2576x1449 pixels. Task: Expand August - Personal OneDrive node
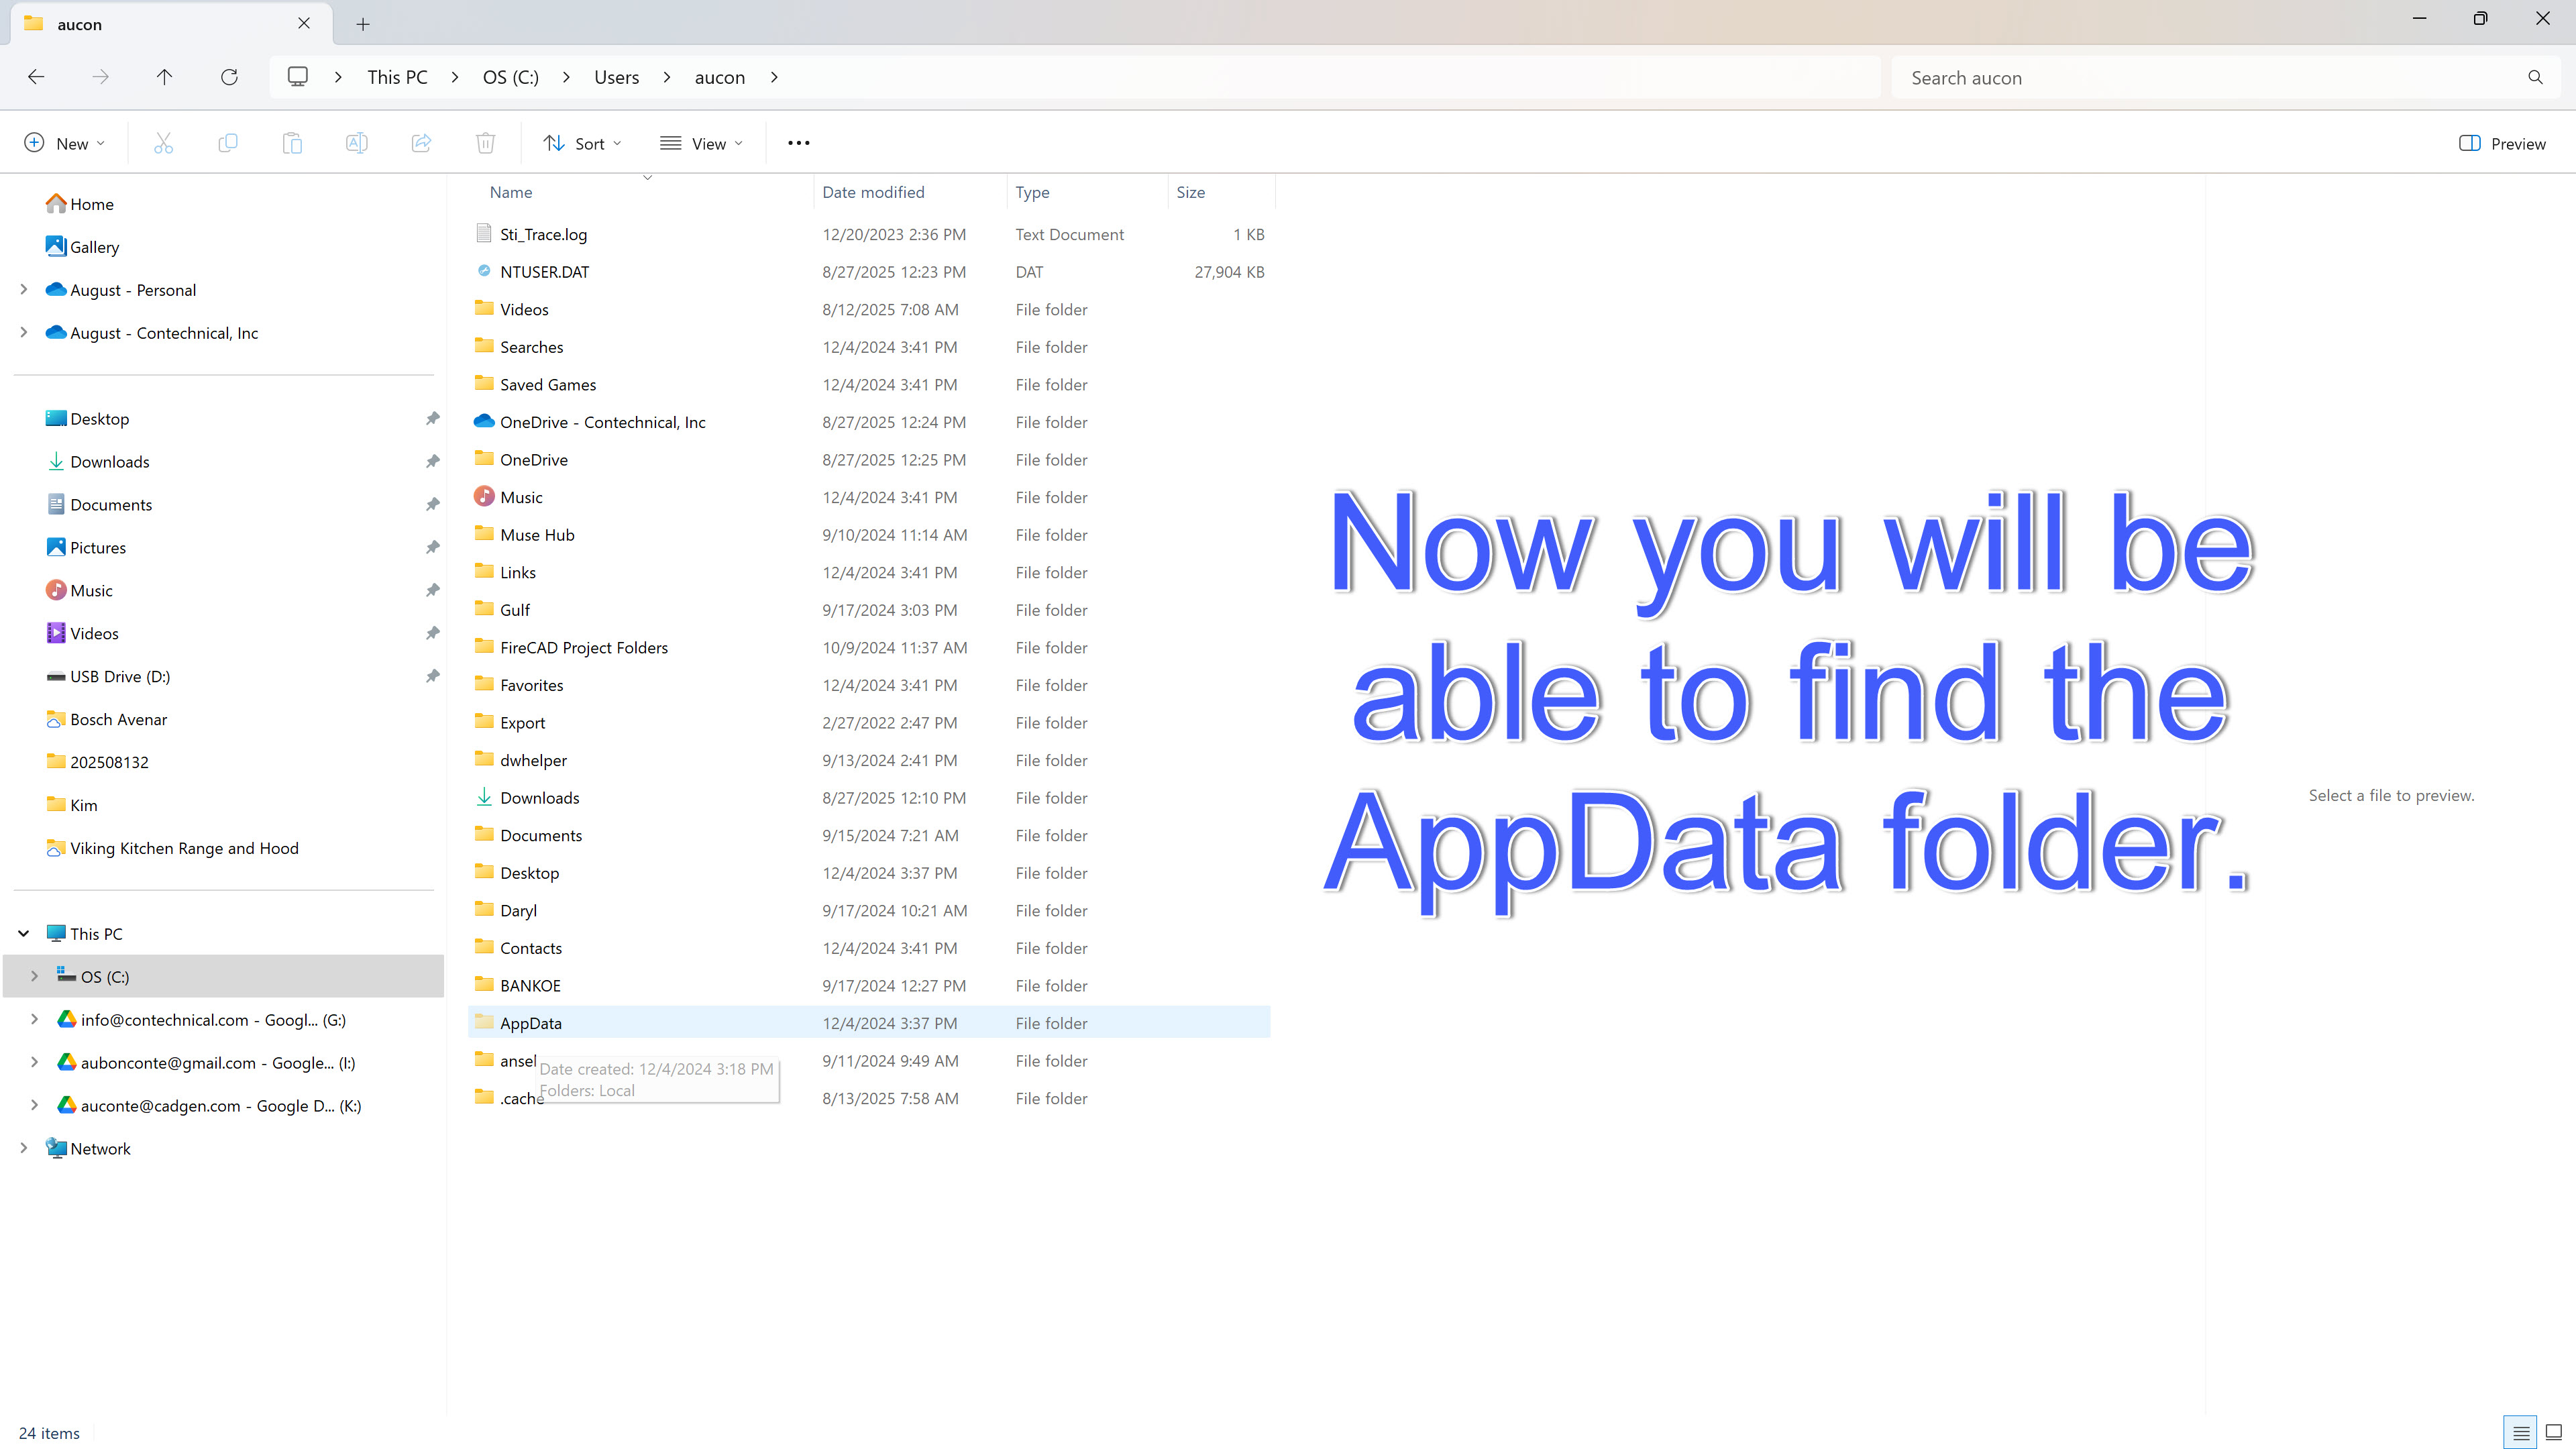pyautogui.click(x=24, y=290)
